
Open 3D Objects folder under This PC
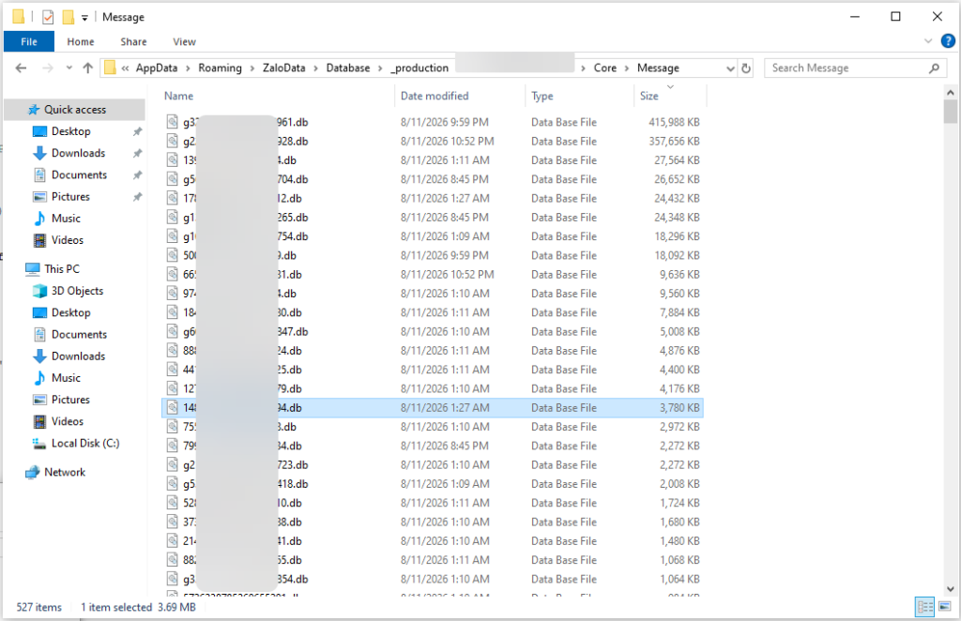coord(77,291)
